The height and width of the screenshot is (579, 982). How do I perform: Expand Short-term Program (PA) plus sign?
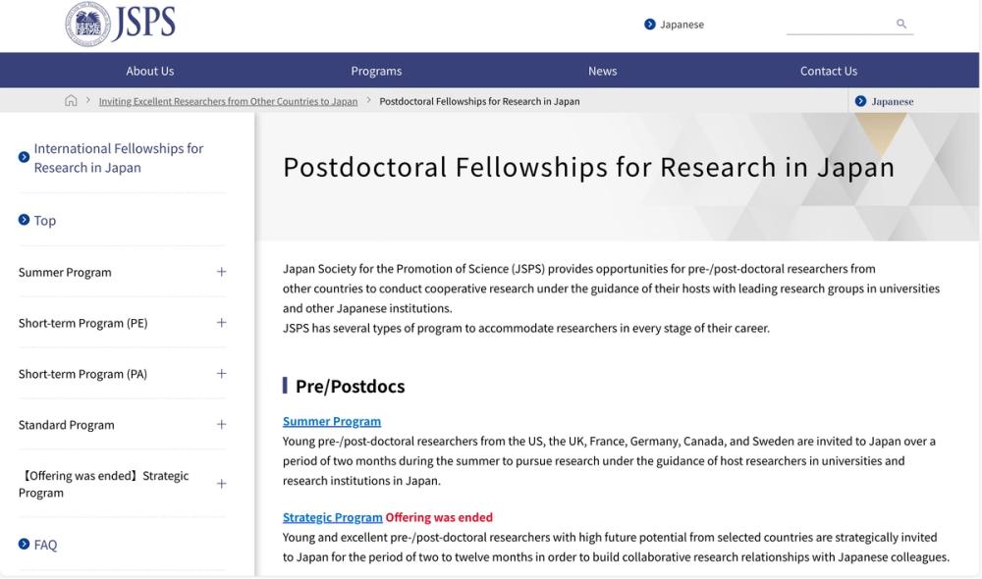[x=221, y=374]
